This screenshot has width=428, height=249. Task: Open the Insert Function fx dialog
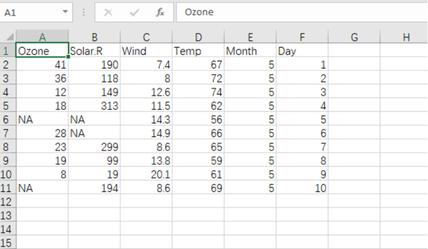160,12
